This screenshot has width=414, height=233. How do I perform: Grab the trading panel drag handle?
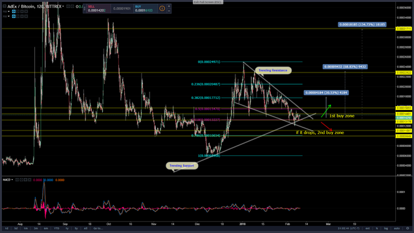(x=85, y=8)
